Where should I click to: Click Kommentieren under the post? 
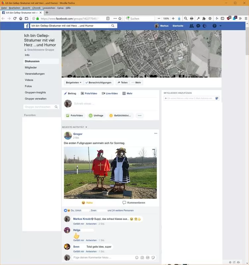point(134,203)
